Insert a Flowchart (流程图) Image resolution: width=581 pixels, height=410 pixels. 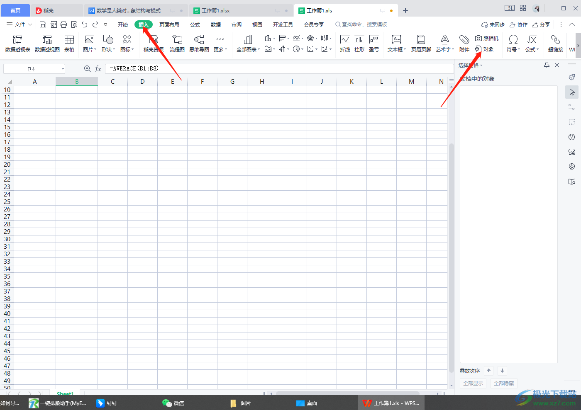[177, 44]
